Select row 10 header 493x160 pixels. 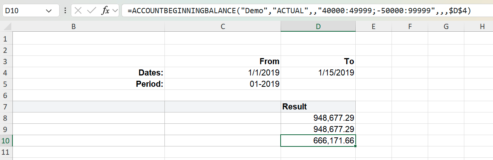pyautogui.click(x=6, y=141)
